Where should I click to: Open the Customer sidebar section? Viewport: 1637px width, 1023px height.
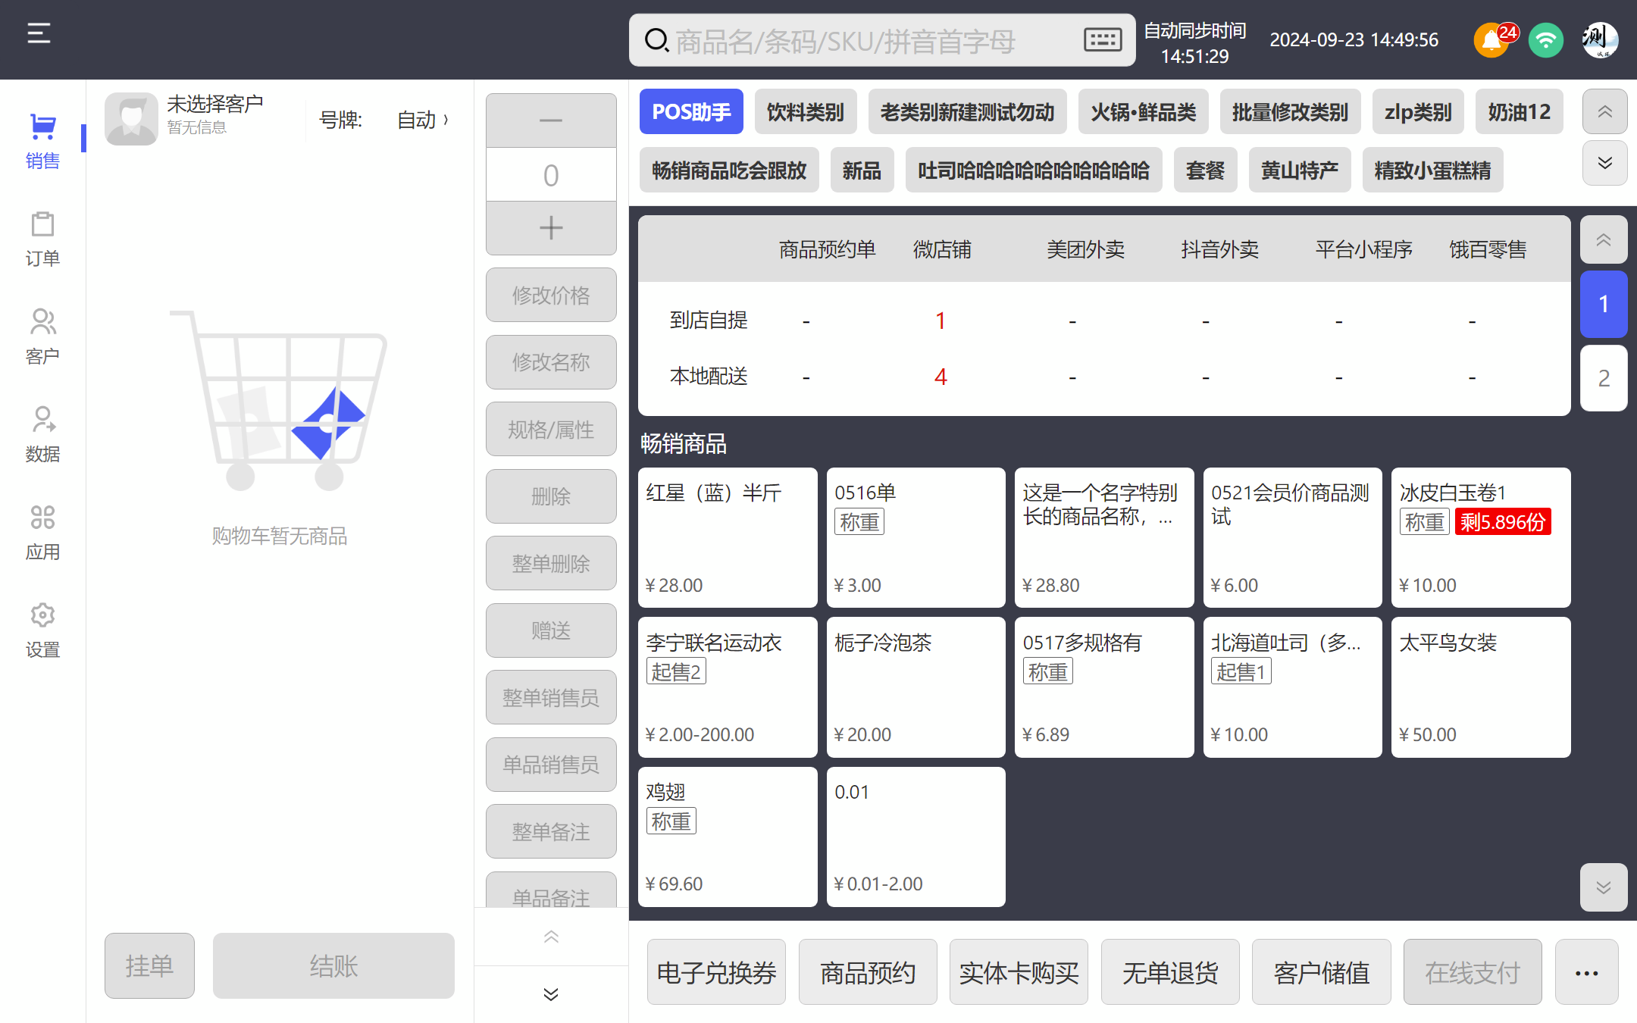pos(42,336)
